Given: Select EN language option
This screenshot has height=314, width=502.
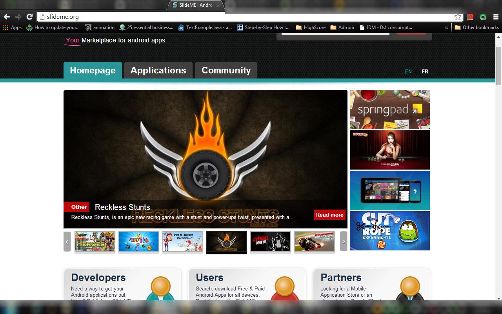Looking at the screenshot, I should pyautogui.click(x=408, y=71).
